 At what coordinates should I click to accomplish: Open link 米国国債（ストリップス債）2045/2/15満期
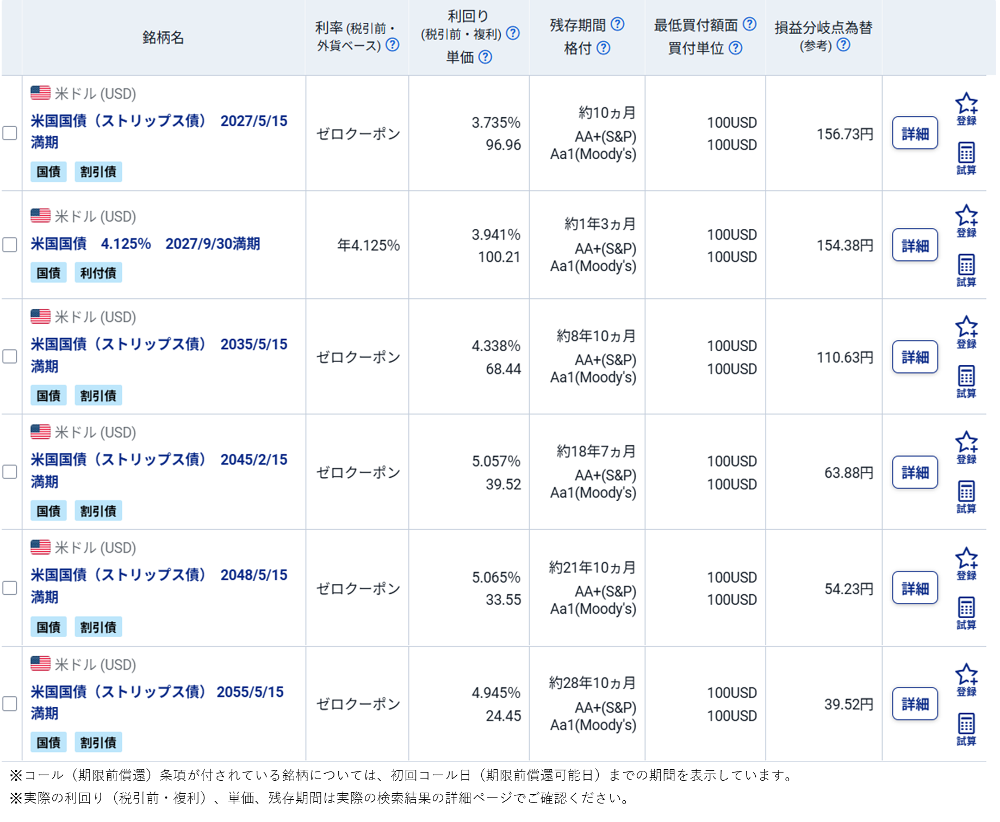[x=159, y=470]
